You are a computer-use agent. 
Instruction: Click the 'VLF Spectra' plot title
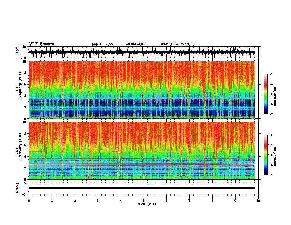(42, 44)
